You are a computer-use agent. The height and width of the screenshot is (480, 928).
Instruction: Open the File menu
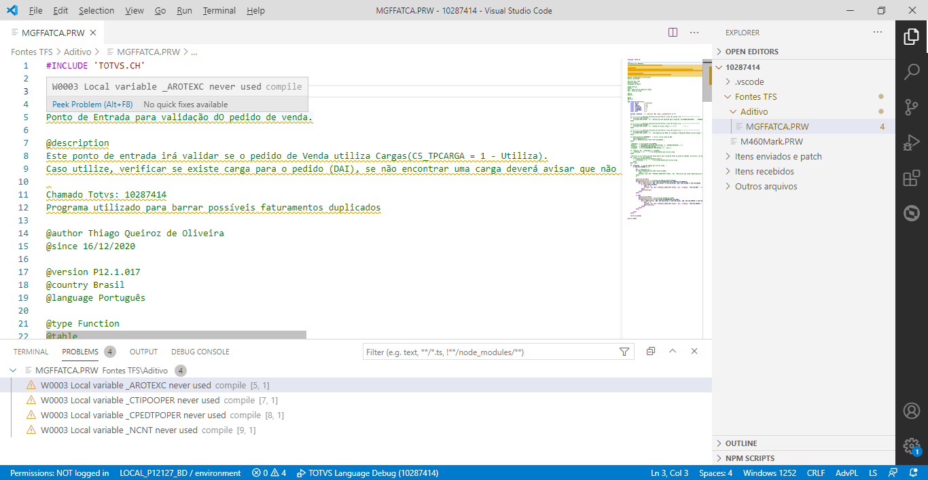pyautogui.click(x=36, y=10)
